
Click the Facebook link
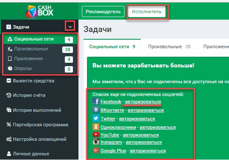click(111, 102)
